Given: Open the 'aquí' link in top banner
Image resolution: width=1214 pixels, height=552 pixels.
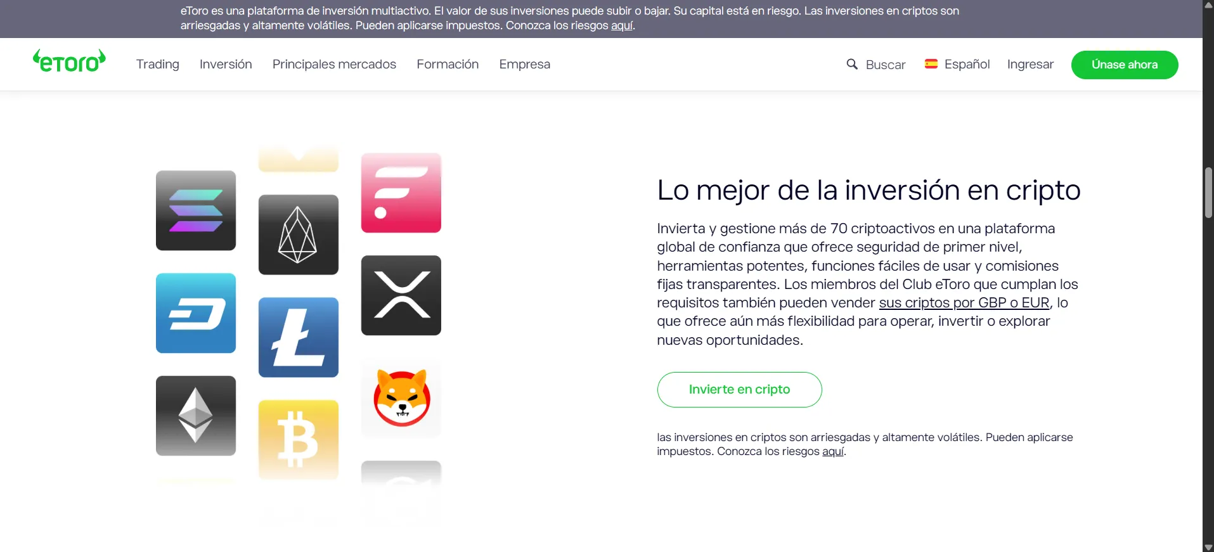Looking at the screenshot, I should coord(622,25).
